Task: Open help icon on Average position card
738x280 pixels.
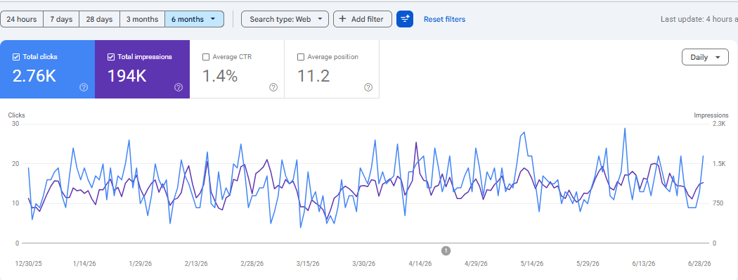Action: [x=368, y=87]
